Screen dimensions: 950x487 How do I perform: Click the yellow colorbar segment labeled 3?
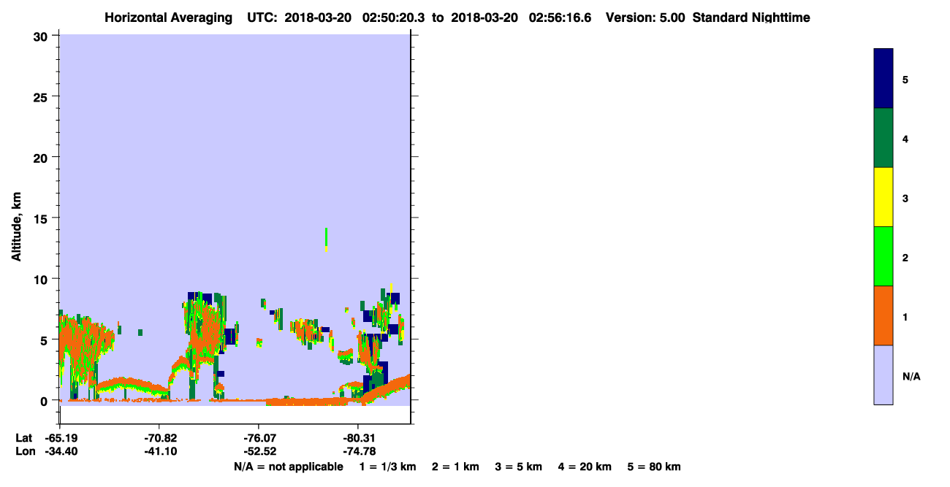point(883,197)
